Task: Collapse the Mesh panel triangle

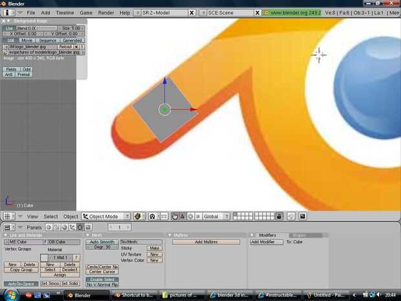Action: pos(88,235)
